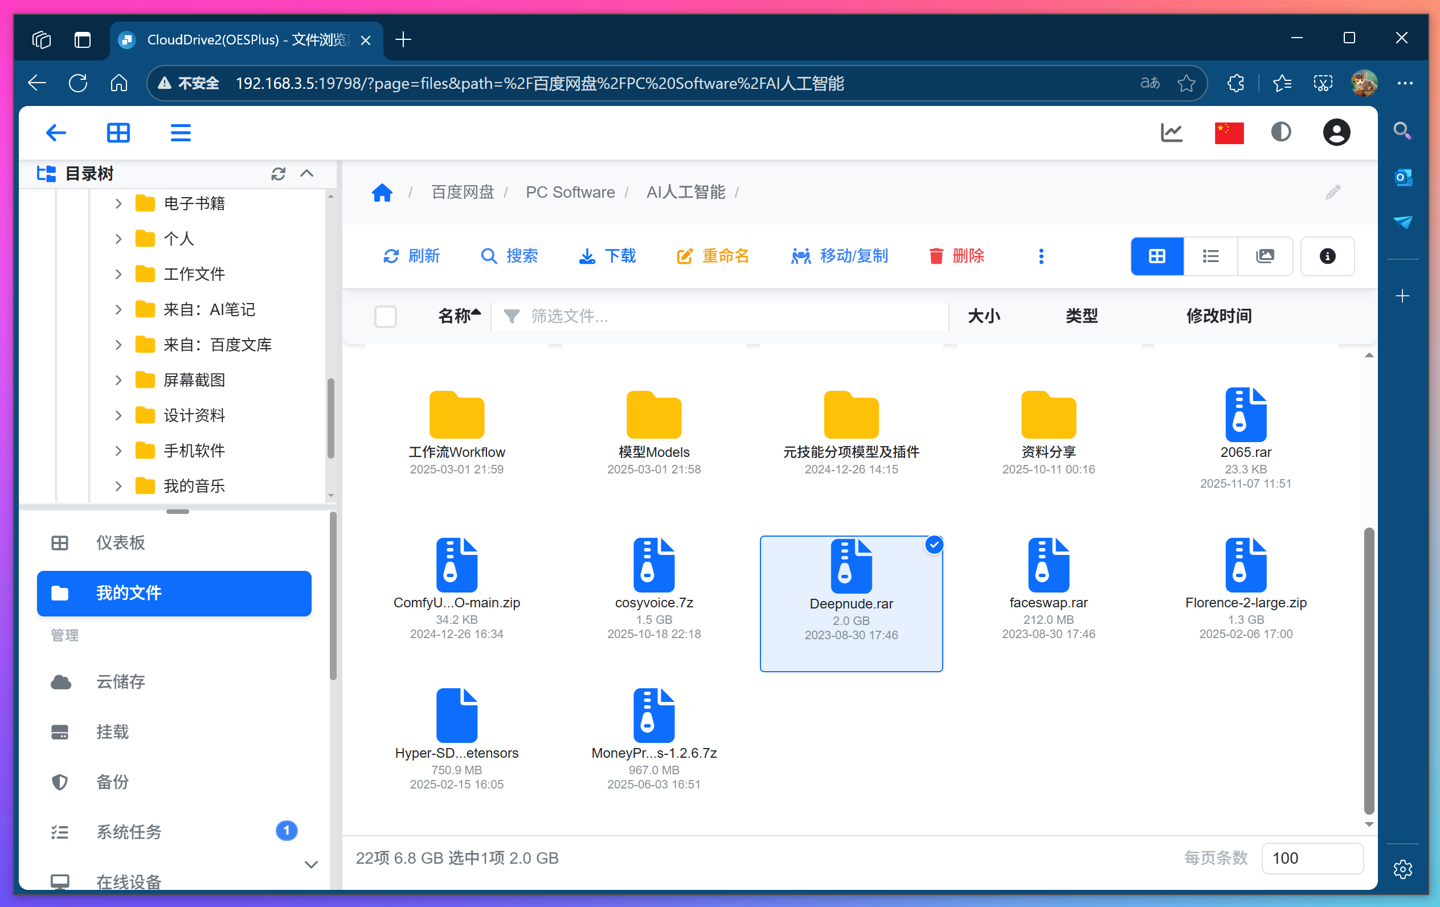Open the file info panel
The image size is (1440, 907).
coord(1328,256)
